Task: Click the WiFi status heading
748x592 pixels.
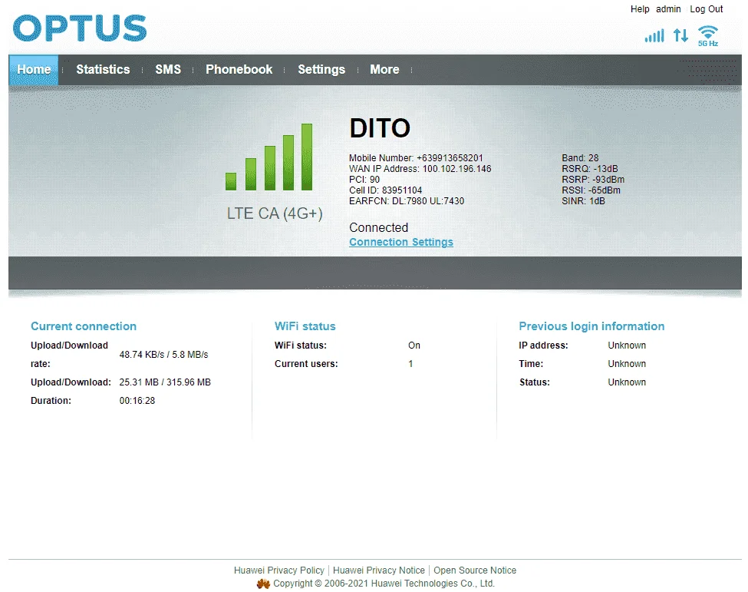Action: 305,326
